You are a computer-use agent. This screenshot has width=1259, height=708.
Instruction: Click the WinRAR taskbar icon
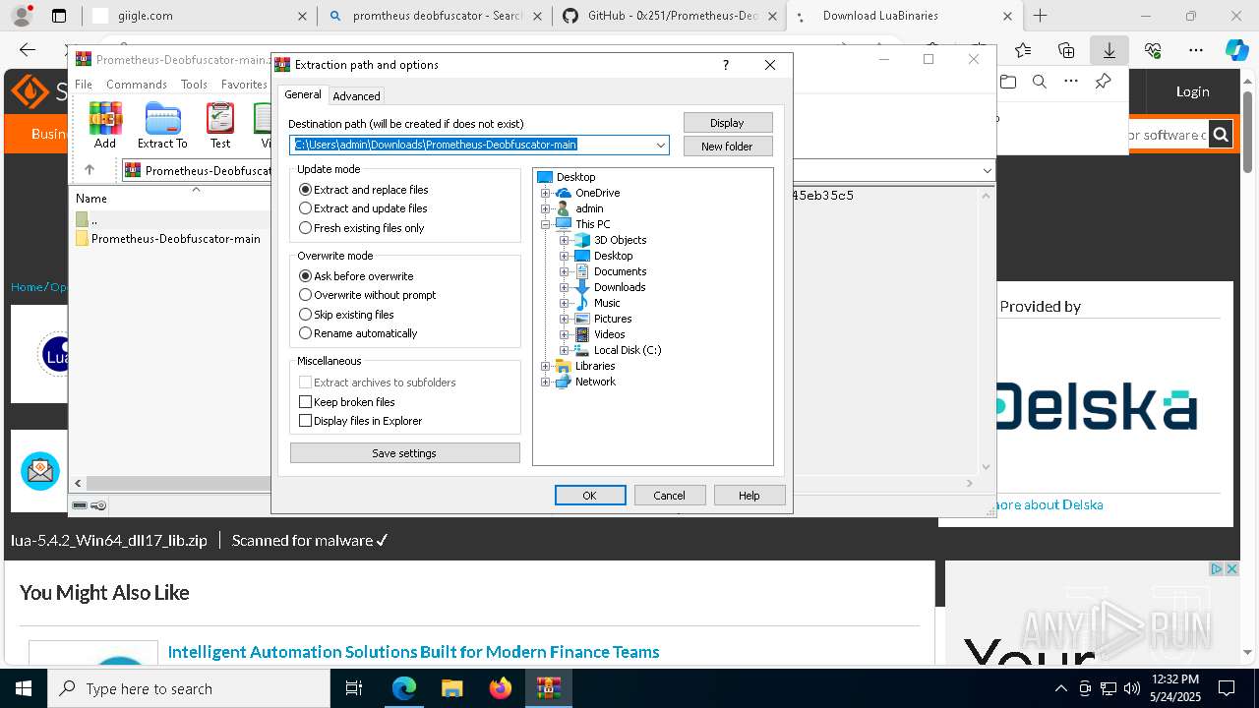(549, 688)
